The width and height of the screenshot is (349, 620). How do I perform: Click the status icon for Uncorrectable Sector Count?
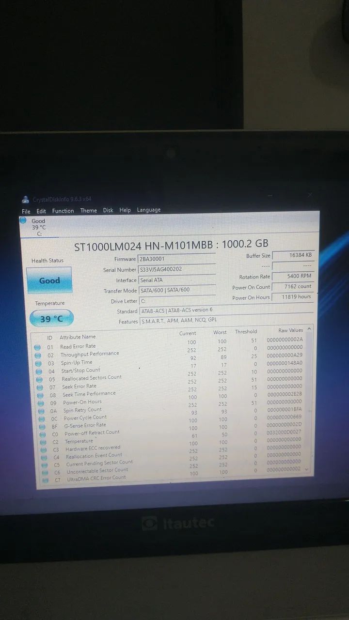pyautogui.click(x=45, y=472)
